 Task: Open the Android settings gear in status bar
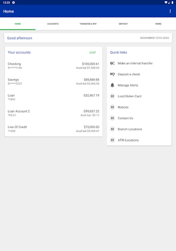tap(14, 3)
